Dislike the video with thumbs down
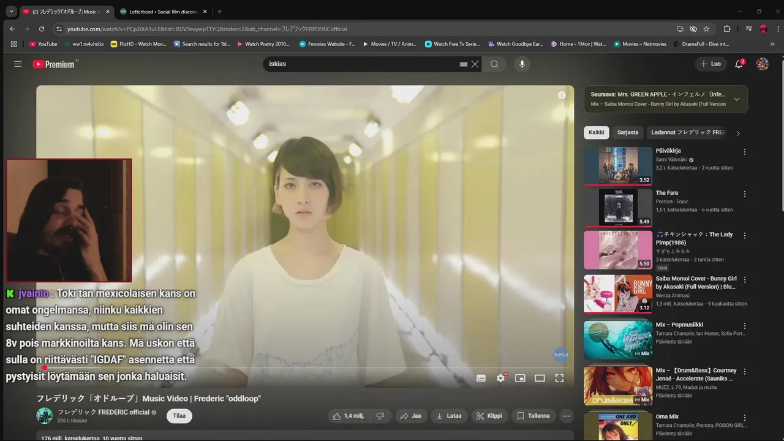 380,416
